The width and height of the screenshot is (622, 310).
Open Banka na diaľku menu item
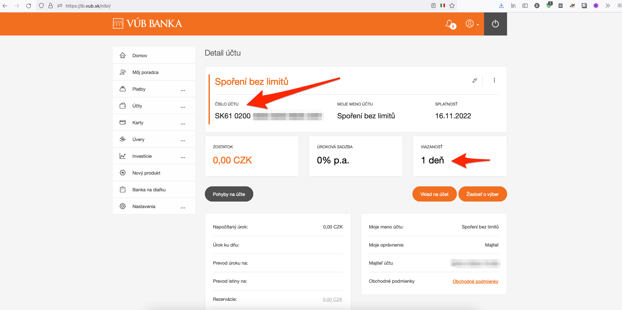pyautogui.click(x=154, y=189)
